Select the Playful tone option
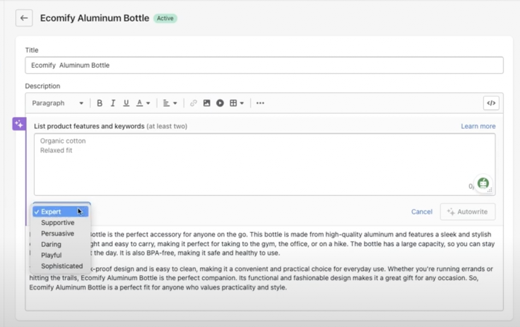520x327 pixels. (x=51, y=255)
